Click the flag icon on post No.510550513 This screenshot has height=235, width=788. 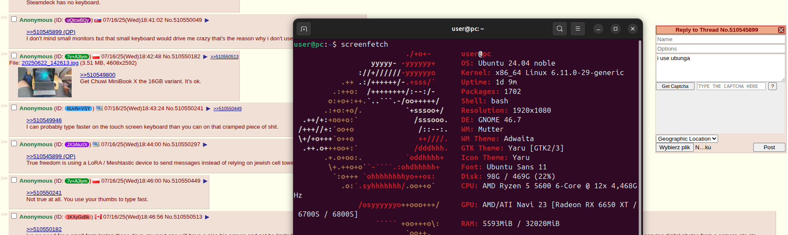coord(98,217)
